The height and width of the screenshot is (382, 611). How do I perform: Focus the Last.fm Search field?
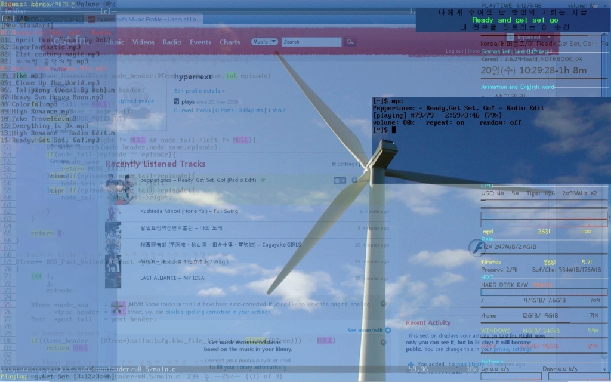(x=311, y=42)
